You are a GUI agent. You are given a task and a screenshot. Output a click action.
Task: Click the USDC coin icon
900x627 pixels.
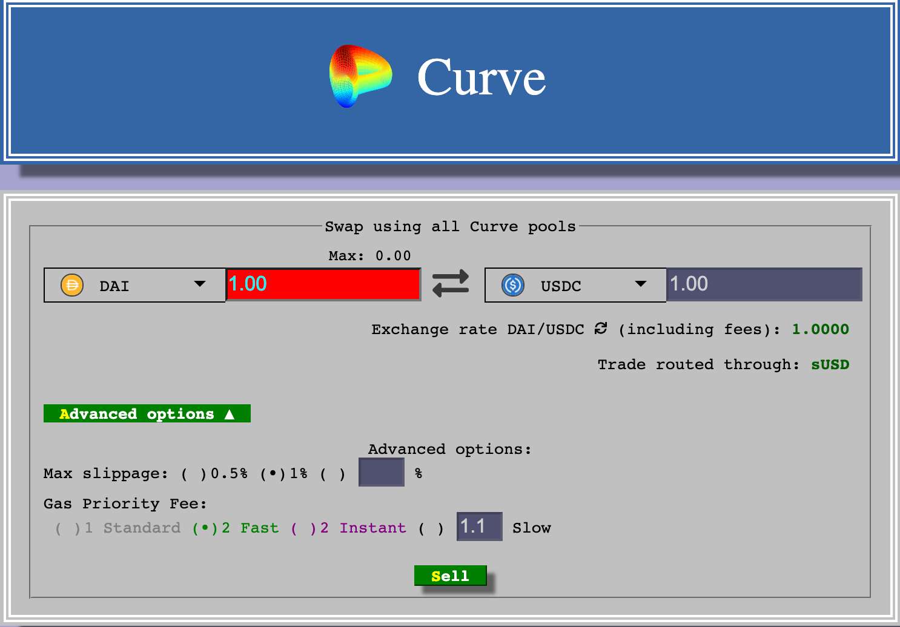(512, 285)
